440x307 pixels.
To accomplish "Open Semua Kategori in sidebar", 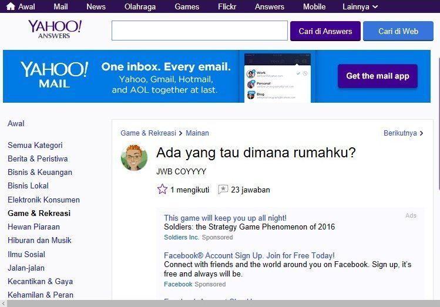I will click(35, 145).
